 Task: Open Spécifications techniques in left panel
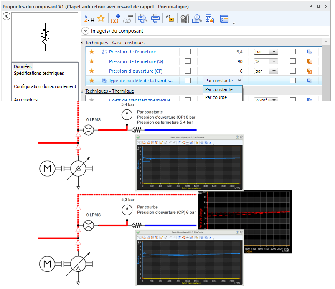coord(39,73)
